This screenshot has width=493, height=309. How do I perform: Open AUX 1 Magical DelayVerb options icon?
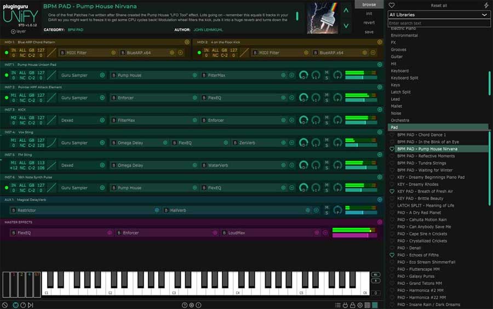380,199
